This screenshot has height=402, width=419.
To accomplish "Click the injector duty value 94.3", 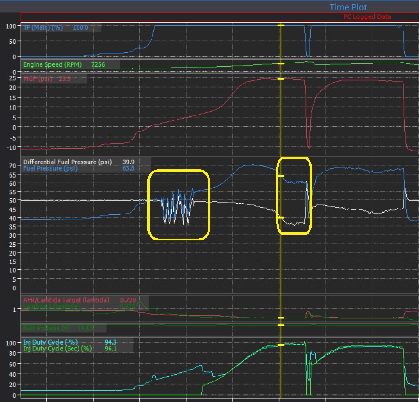I will click(110, 342).
